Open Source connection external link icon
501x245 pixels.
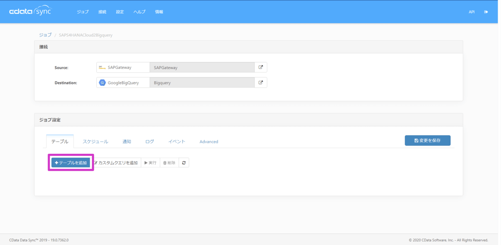click(261, 67)
